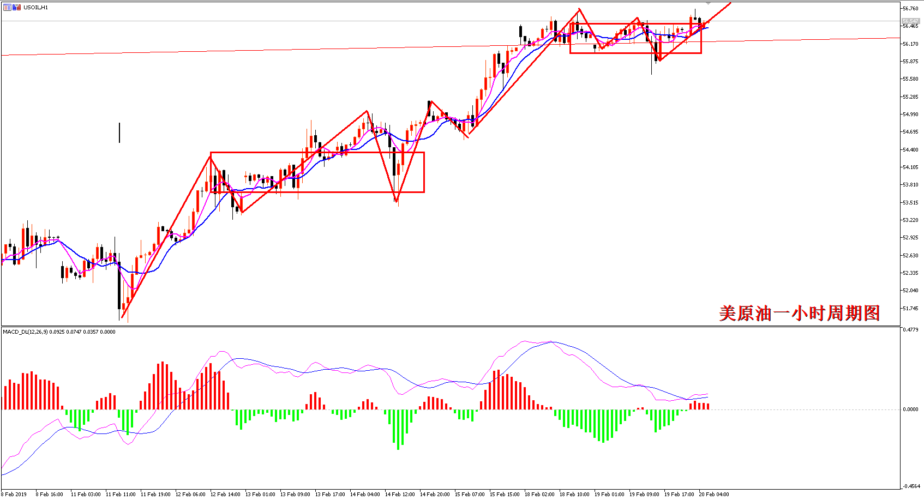Click the 56.170 price scale label

point(910,44)
